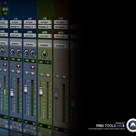
Task: Open the 'Analog 1-2' output selector on the green strip
Action: click(x=45, y=27)
